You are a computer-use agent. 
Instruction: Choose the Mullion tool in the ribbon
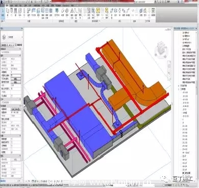[51, 12]
